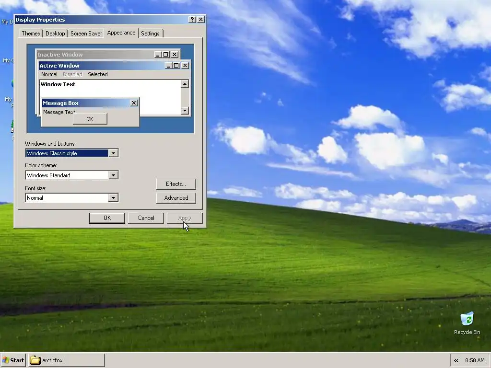The width and height of the screenshot is (491, 368).
Task: Click minimize icon on preview Inactive Window
Action: click(158, 55)
